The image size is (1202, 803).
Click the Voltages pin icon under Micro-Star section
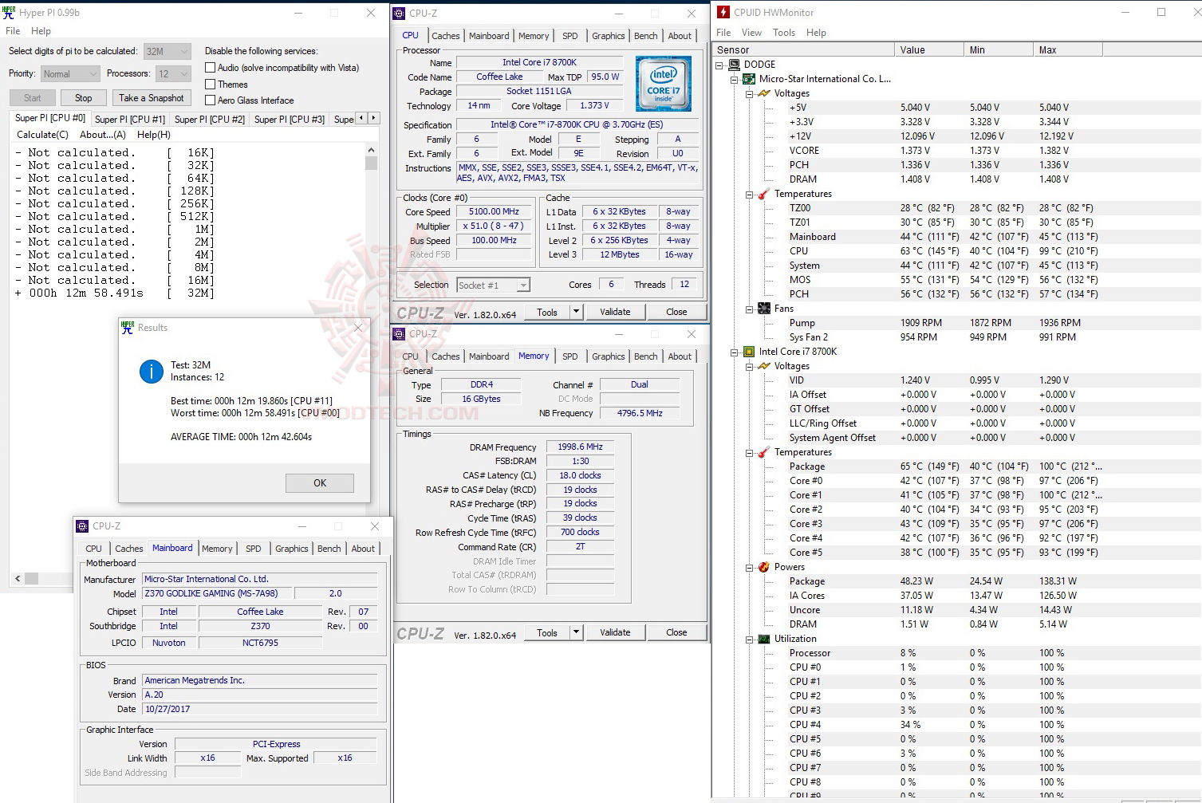click(763, 93)
